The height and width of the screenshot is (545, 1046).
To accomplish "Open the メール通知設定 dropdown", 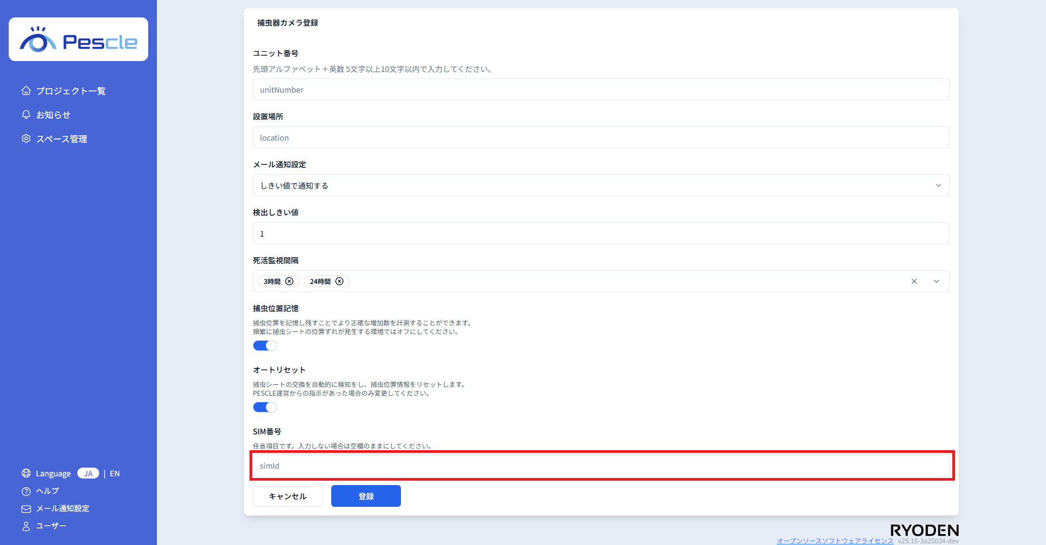I will click(x=601, y=185).
